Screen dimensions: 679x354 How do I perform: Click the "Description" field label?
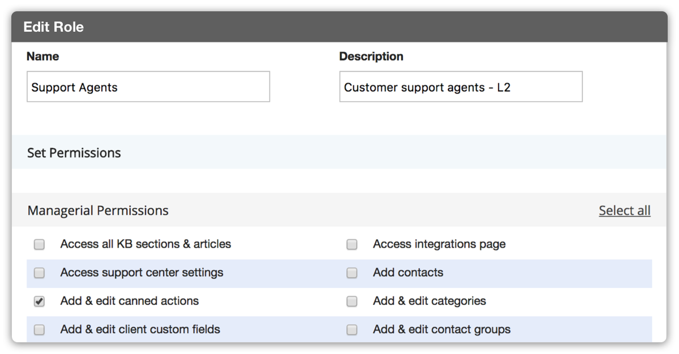371,57
